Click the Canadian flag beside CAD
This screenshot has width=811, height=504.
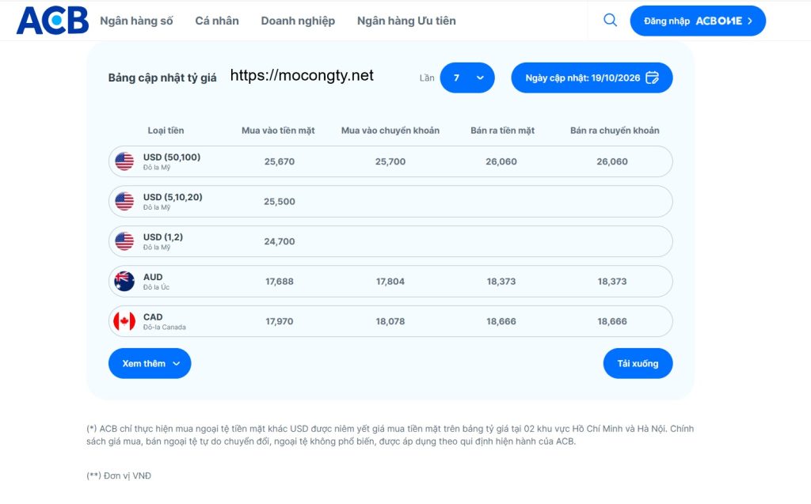124,321
